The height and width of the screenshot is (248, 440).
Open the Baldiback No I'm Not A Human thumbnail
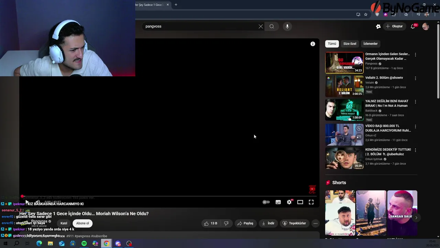click(x=344, y=110)
